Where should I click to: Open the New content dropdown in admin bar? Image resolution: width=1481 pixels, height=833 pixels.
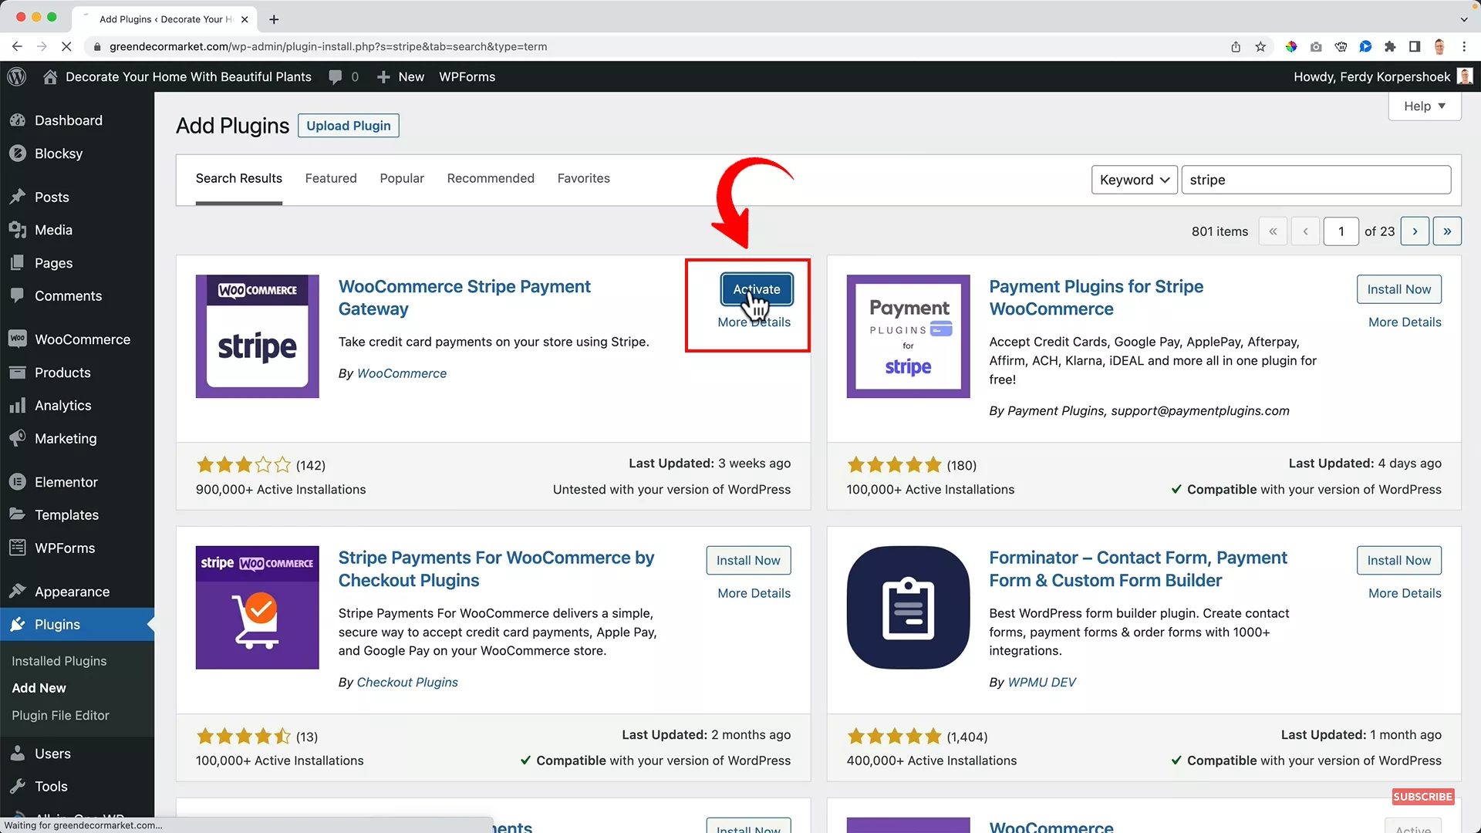click(x=400, y=76)
